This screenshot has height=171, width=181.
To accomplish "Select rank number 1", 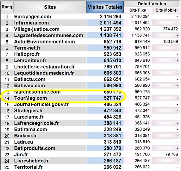I will pyautogui.click(x=7, y=17).
